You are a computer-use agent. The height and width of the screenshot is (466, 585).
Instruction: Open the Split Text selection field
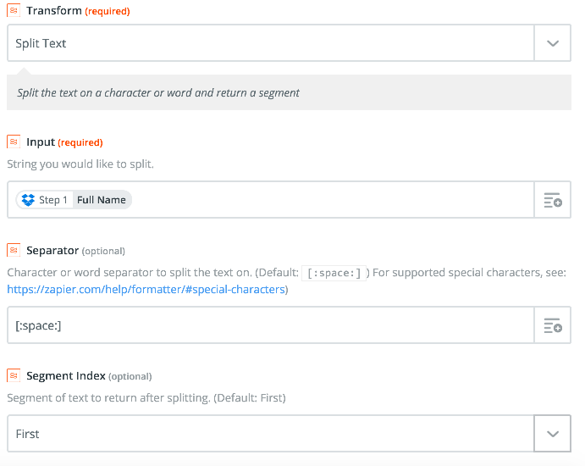(x=271, y=43)
